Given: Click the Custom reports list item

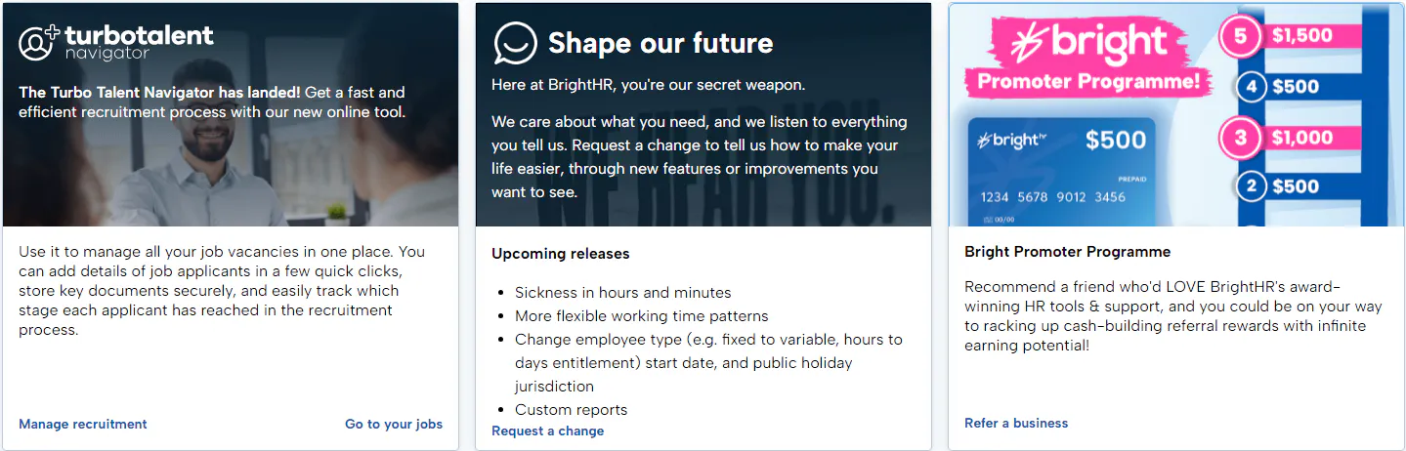Looking at the screenshot, I should [571, 410].
